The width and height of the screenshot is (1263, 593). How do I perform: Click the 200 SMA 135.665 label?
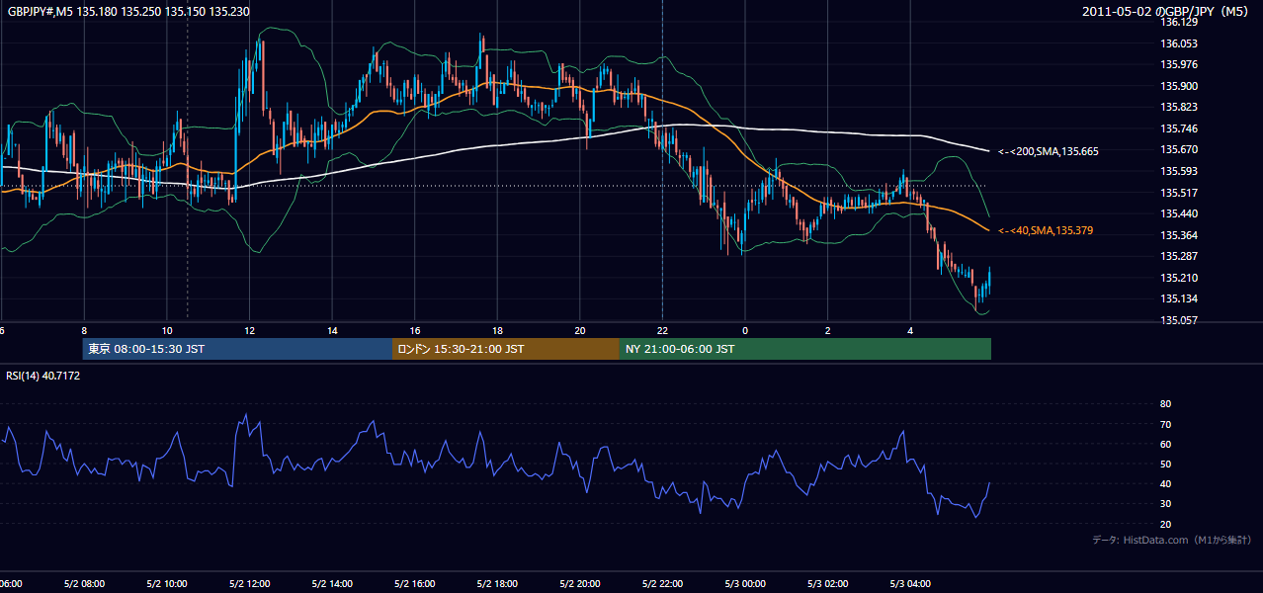pyautogui.click(x=1048, y=151)
